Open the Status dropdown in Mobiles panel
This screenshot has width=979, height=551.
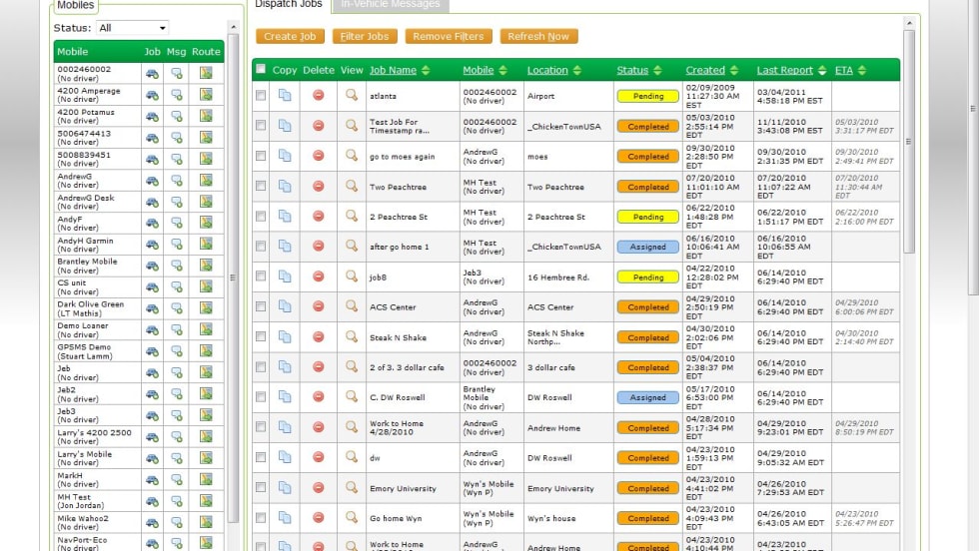point(133,28)
